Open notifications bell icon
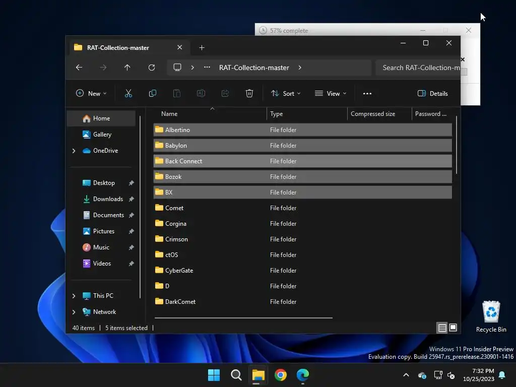Viewport: 516px width, 387px height. 502,375
